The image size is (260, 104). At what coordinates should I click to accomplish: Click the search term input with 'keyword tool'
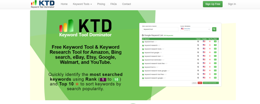pyautogui.click(x=160, y=29)
